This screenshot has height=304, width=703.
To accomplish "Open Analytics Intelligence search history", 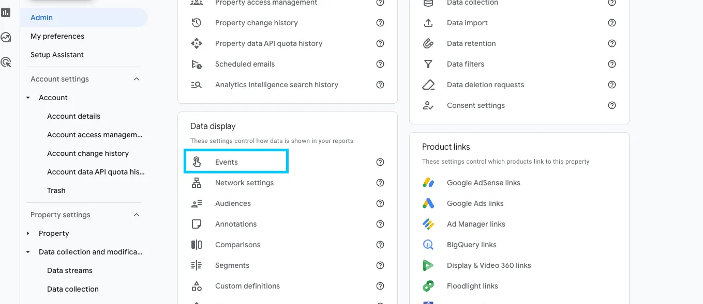I will (277, 85).
